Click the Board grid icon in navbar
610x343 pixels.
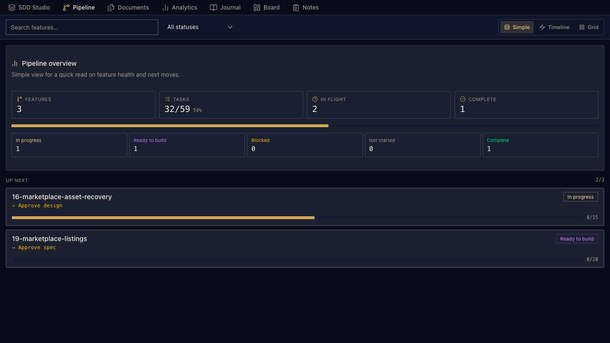pos(257,8)
